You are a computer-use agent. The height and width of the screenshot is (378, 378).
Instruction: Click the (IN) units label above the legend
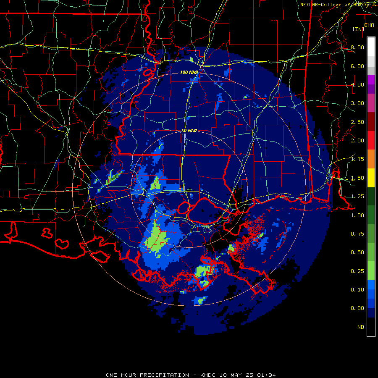click(358, 29)
